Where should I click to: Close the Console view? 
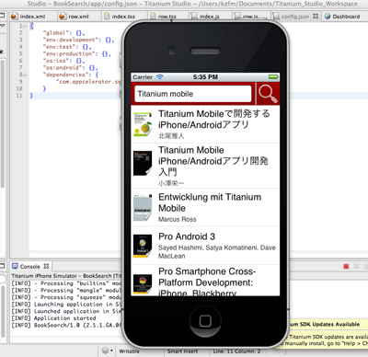click(46, 266)
